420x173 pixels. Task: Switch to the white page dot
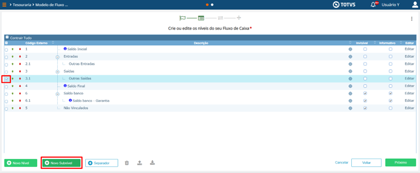pos(212,5)
